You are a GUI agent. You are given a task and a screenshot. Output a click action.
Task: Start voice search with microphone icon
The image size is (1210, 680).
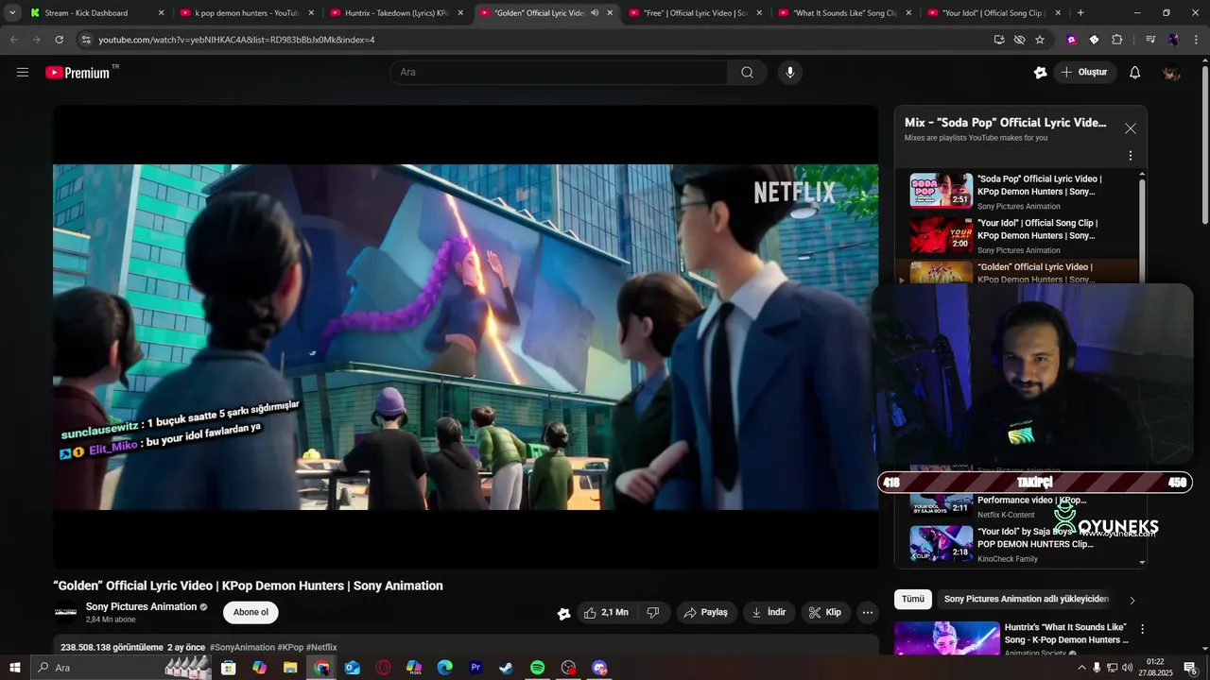coord(790,72)
